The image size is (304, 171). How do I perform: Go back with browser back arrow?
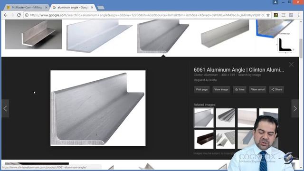6,15
